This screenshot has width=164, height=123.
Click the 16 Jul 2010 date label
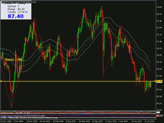pyautogui.click(x=150, y=121)
